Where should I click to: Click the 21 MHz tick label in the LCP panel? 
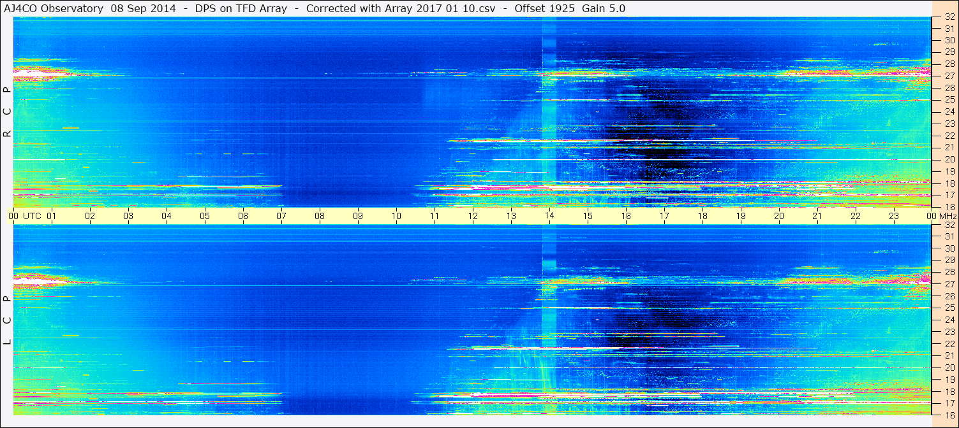click(949, 355)
